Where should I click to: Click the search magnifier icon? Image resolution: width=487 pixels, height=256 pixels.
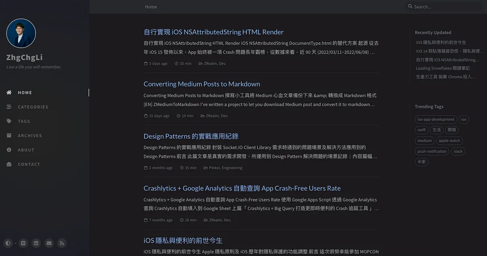tap(410, 6)
